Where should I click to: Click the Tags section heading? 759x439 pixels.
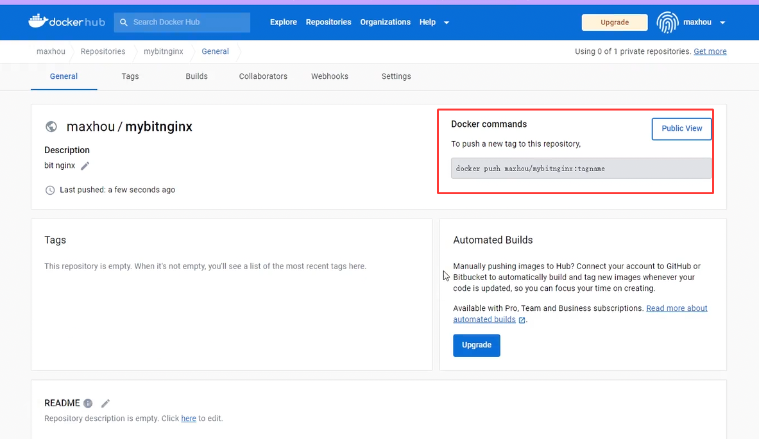click(55, 240)
